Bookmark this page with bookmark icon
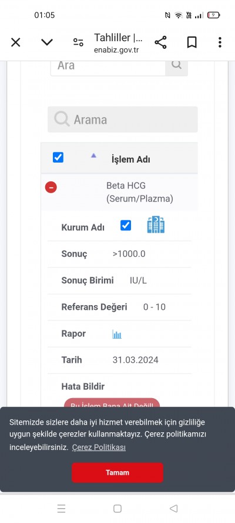This screenshot has height=523, width=235. tap(192, 42)
